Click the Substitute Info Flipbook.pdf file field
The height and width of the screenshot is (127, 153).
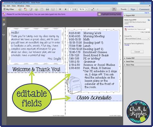[137, 29]
